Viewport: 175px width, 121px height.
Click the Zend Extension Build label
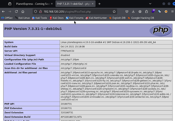pos(17,117)
